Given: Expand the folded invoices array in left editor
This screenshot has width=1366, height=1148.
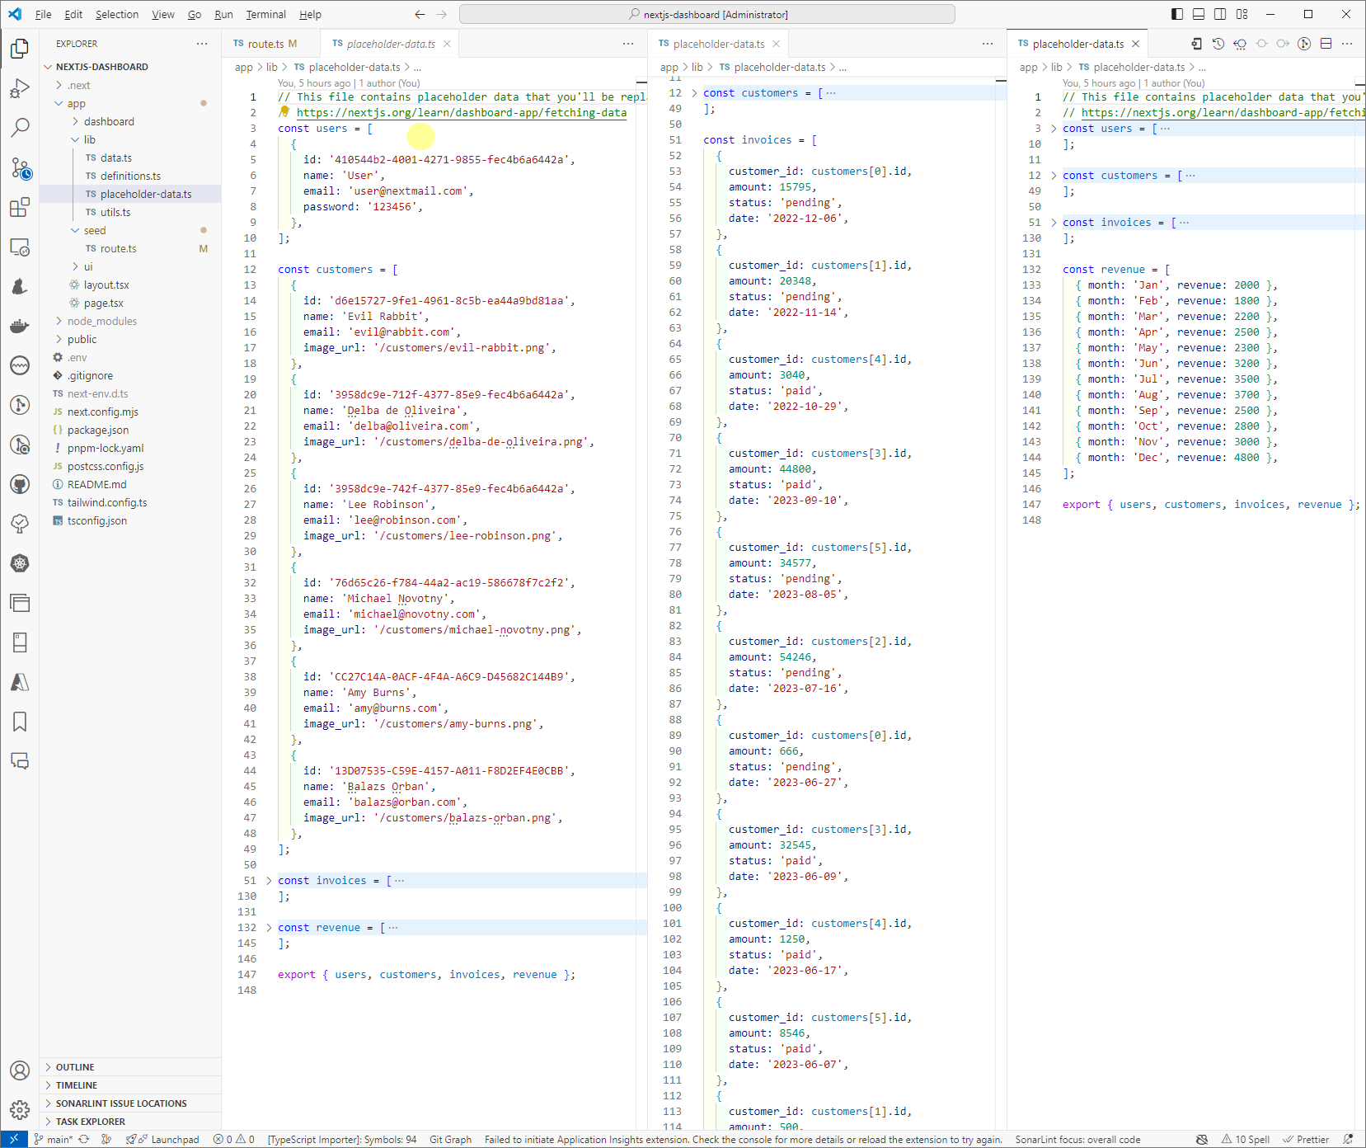Looking at the screenshot, I should (269, 881).
